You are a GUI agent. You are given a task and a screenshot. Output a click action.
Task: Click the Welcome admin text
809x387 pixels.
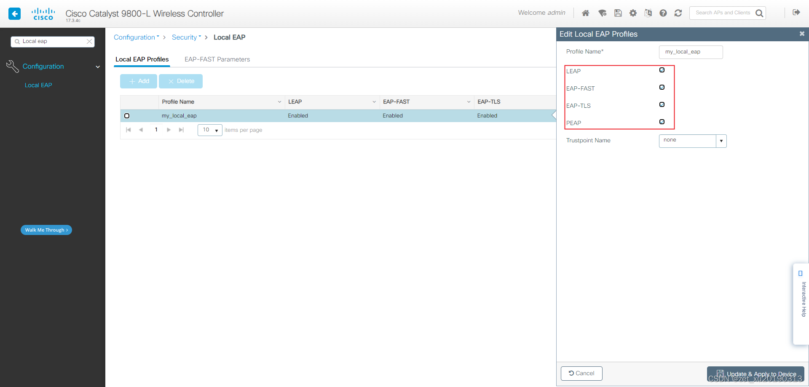pyautogui.click(x=541, y=13)
